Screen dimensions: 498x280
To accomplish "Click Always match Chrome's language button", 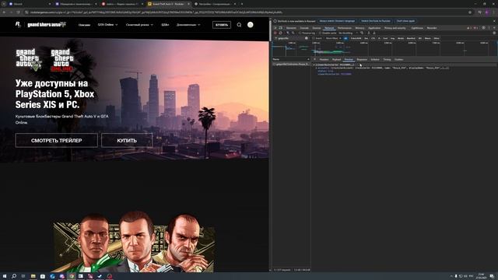I will point(337,21).
